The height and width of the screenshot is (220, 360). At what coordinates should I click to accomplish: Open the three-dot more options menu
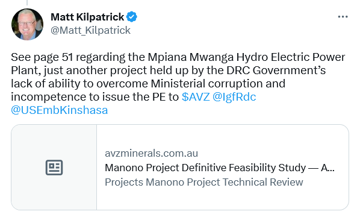click(x=343, y=17)
